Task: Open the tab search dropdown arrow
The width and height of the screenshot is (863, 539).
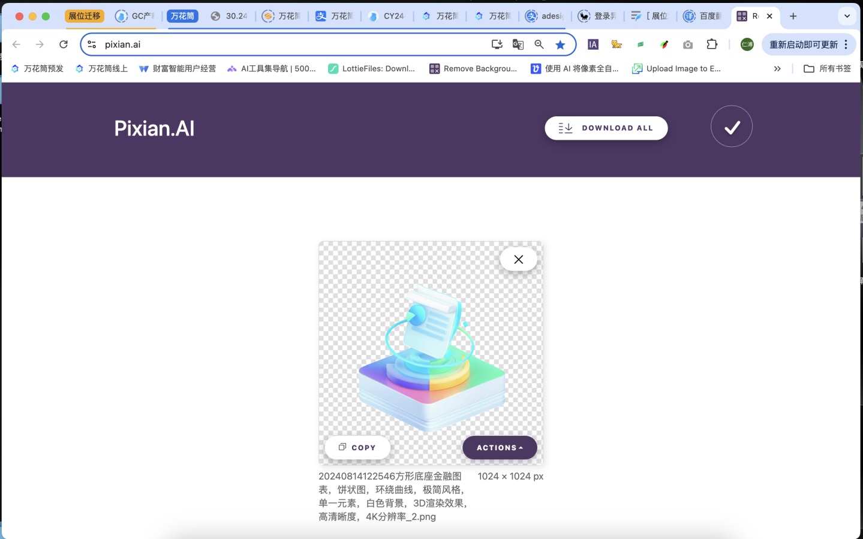Action: tap(847, 16)
